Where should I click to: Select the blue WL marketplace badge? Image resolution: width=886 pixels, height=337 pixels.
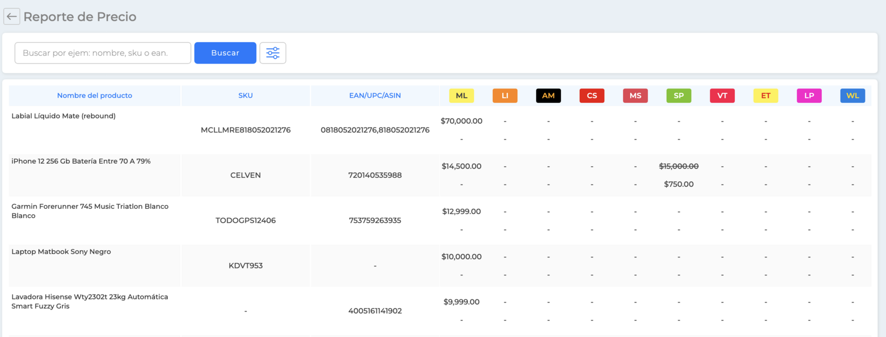click(x=853, y=96)
